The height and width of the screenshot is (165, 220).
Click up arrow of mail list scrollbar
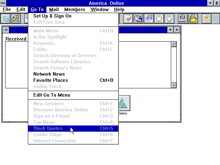click(x=174, y=44)
